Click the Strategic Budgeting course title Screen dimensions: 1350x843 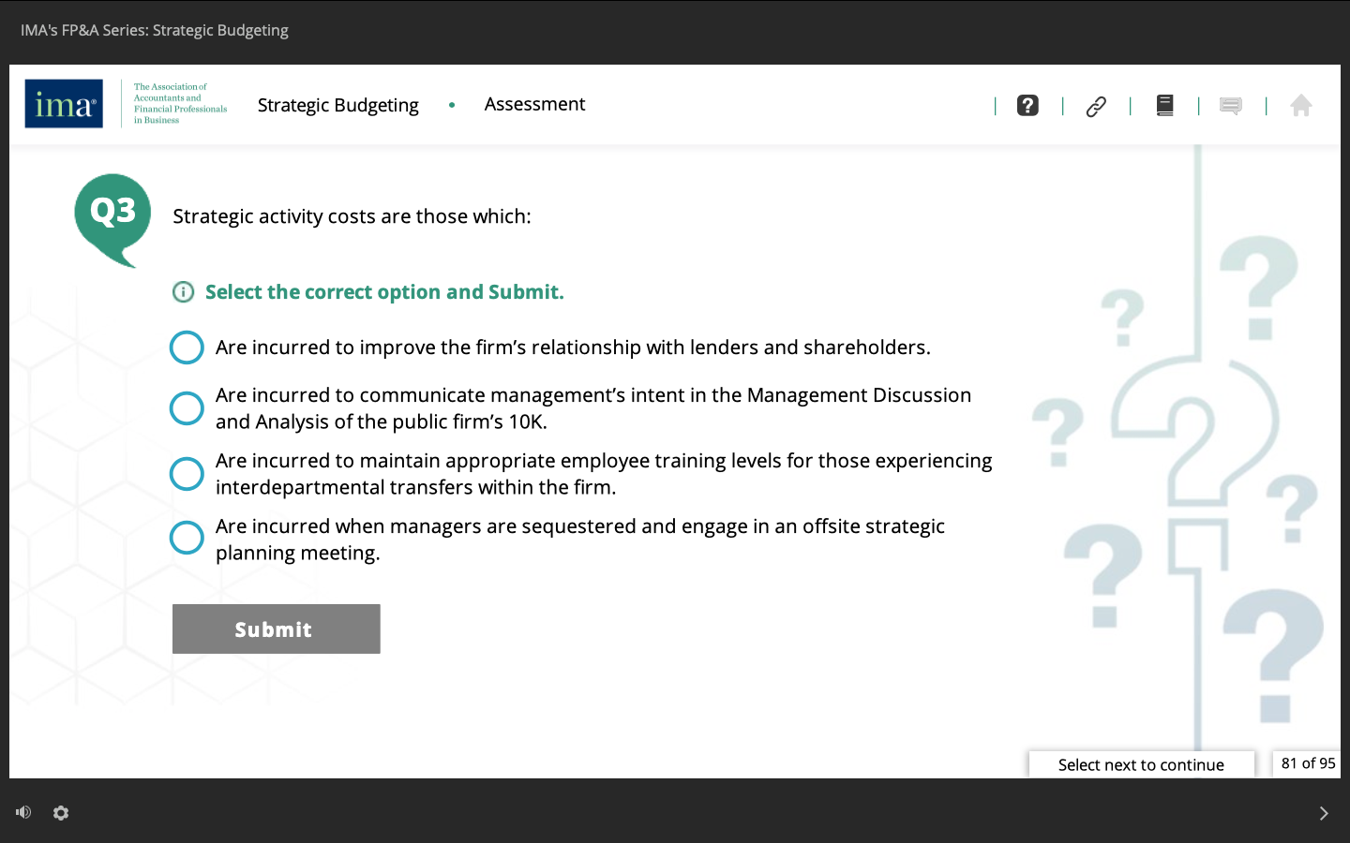pyautogui.click(x=337, y=104)
